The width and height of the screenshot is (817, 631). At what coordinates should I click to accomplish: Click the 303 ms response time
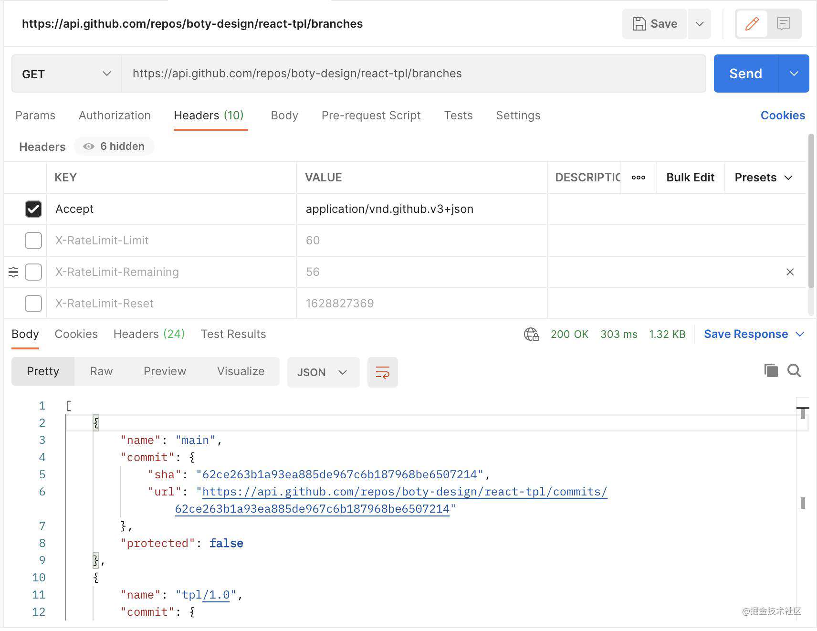[619, 334]
